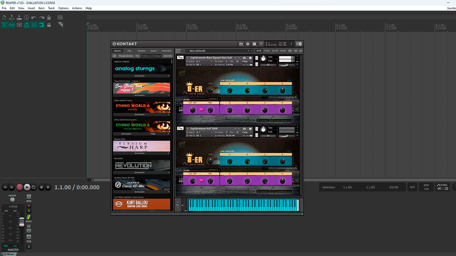Click Kontakt exclamation panic button
The image size is (456, 256).
click(x=291, y=44)
